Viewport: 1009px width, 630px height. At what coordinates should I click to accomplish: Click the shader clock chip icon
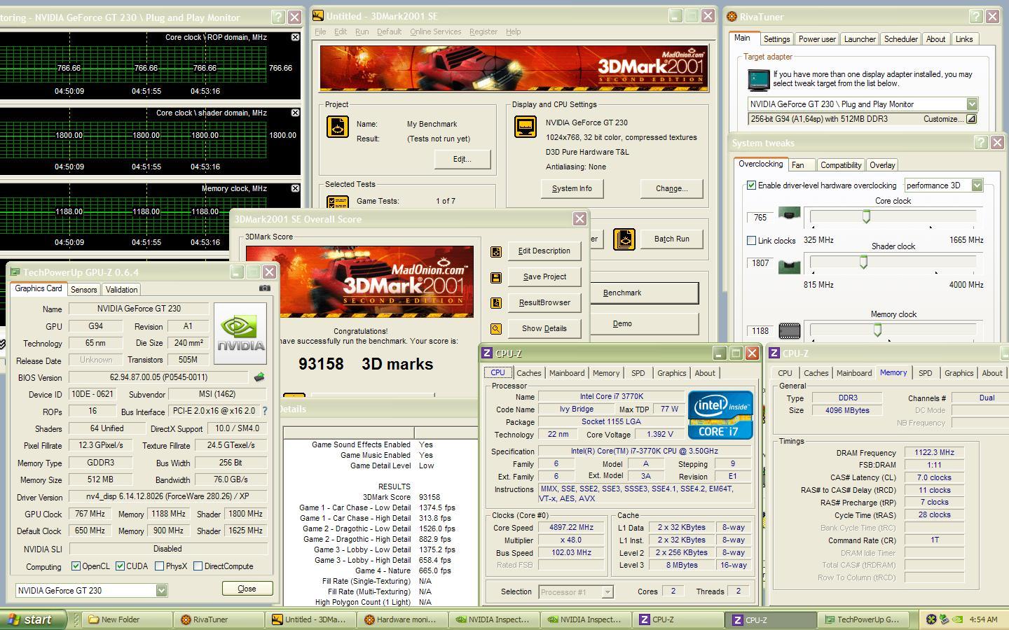[x=789, y=267]
